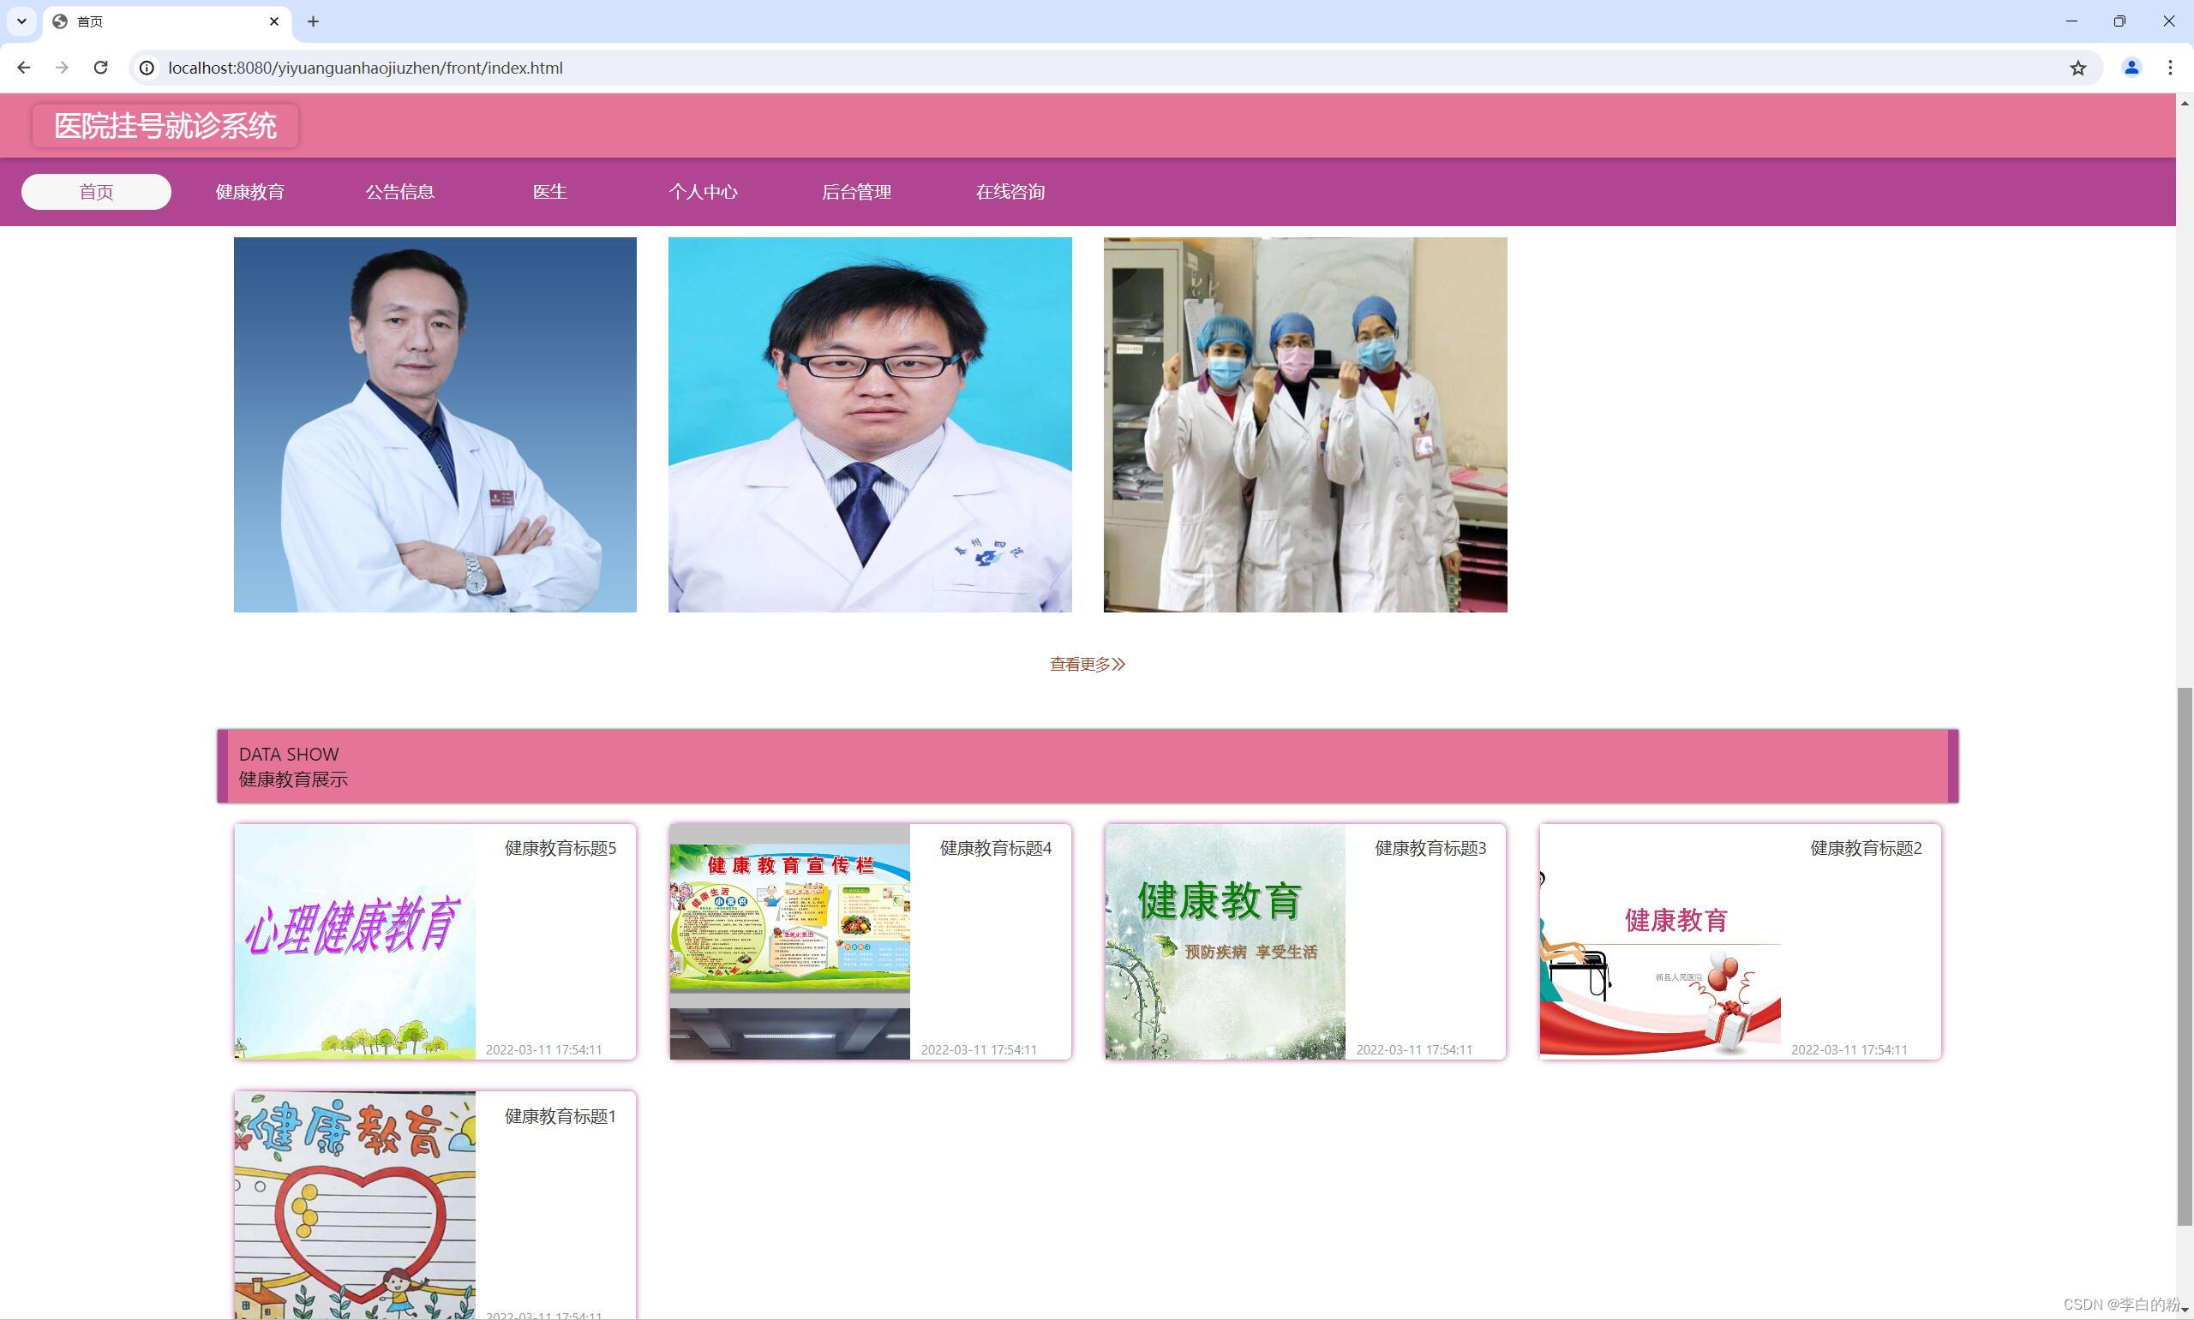Open Chrome's three-dot menu

(2170, 68)
